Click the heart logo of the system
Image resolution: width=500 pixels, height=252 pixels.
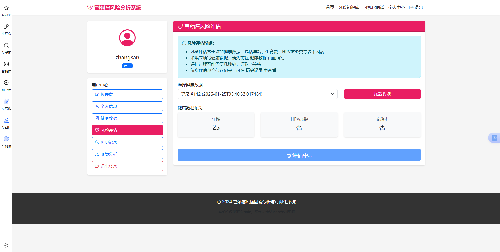pos(90,8)
